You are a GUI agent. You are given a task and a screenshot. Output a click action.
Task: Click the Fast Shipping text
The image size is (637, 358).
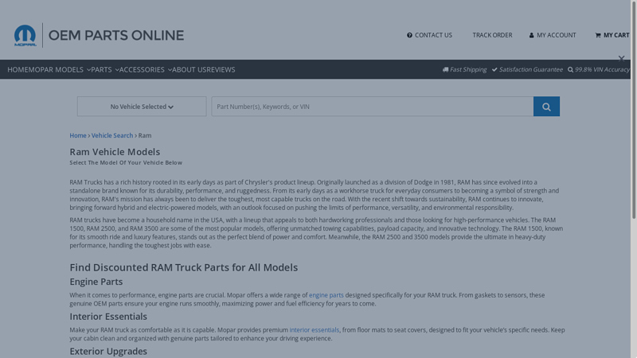468,69
